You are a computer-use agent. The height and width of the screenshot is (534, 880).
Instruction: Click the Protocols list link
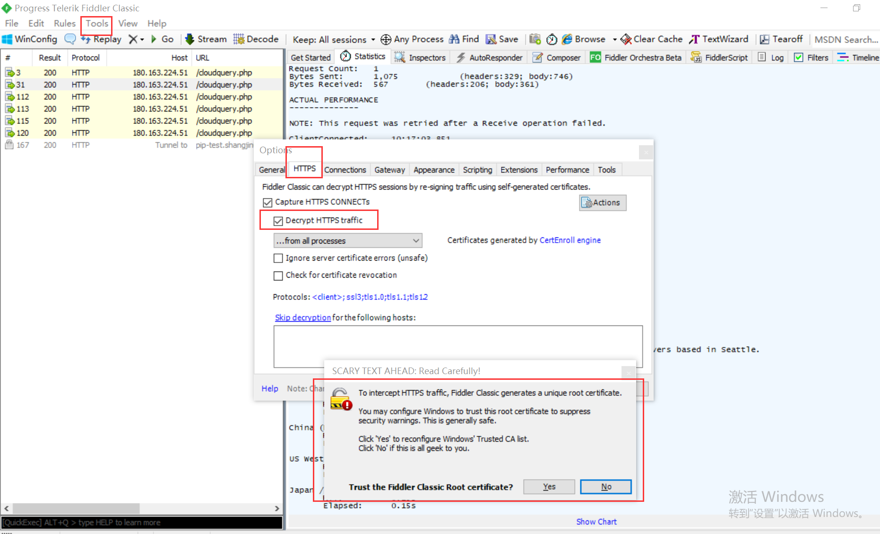pyautogui.click(x=370, y=297)
